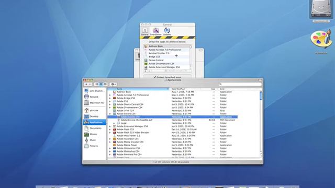
Task: Select Acrobat Distiller 7.0 in protected list
Action: pos(166,53)
